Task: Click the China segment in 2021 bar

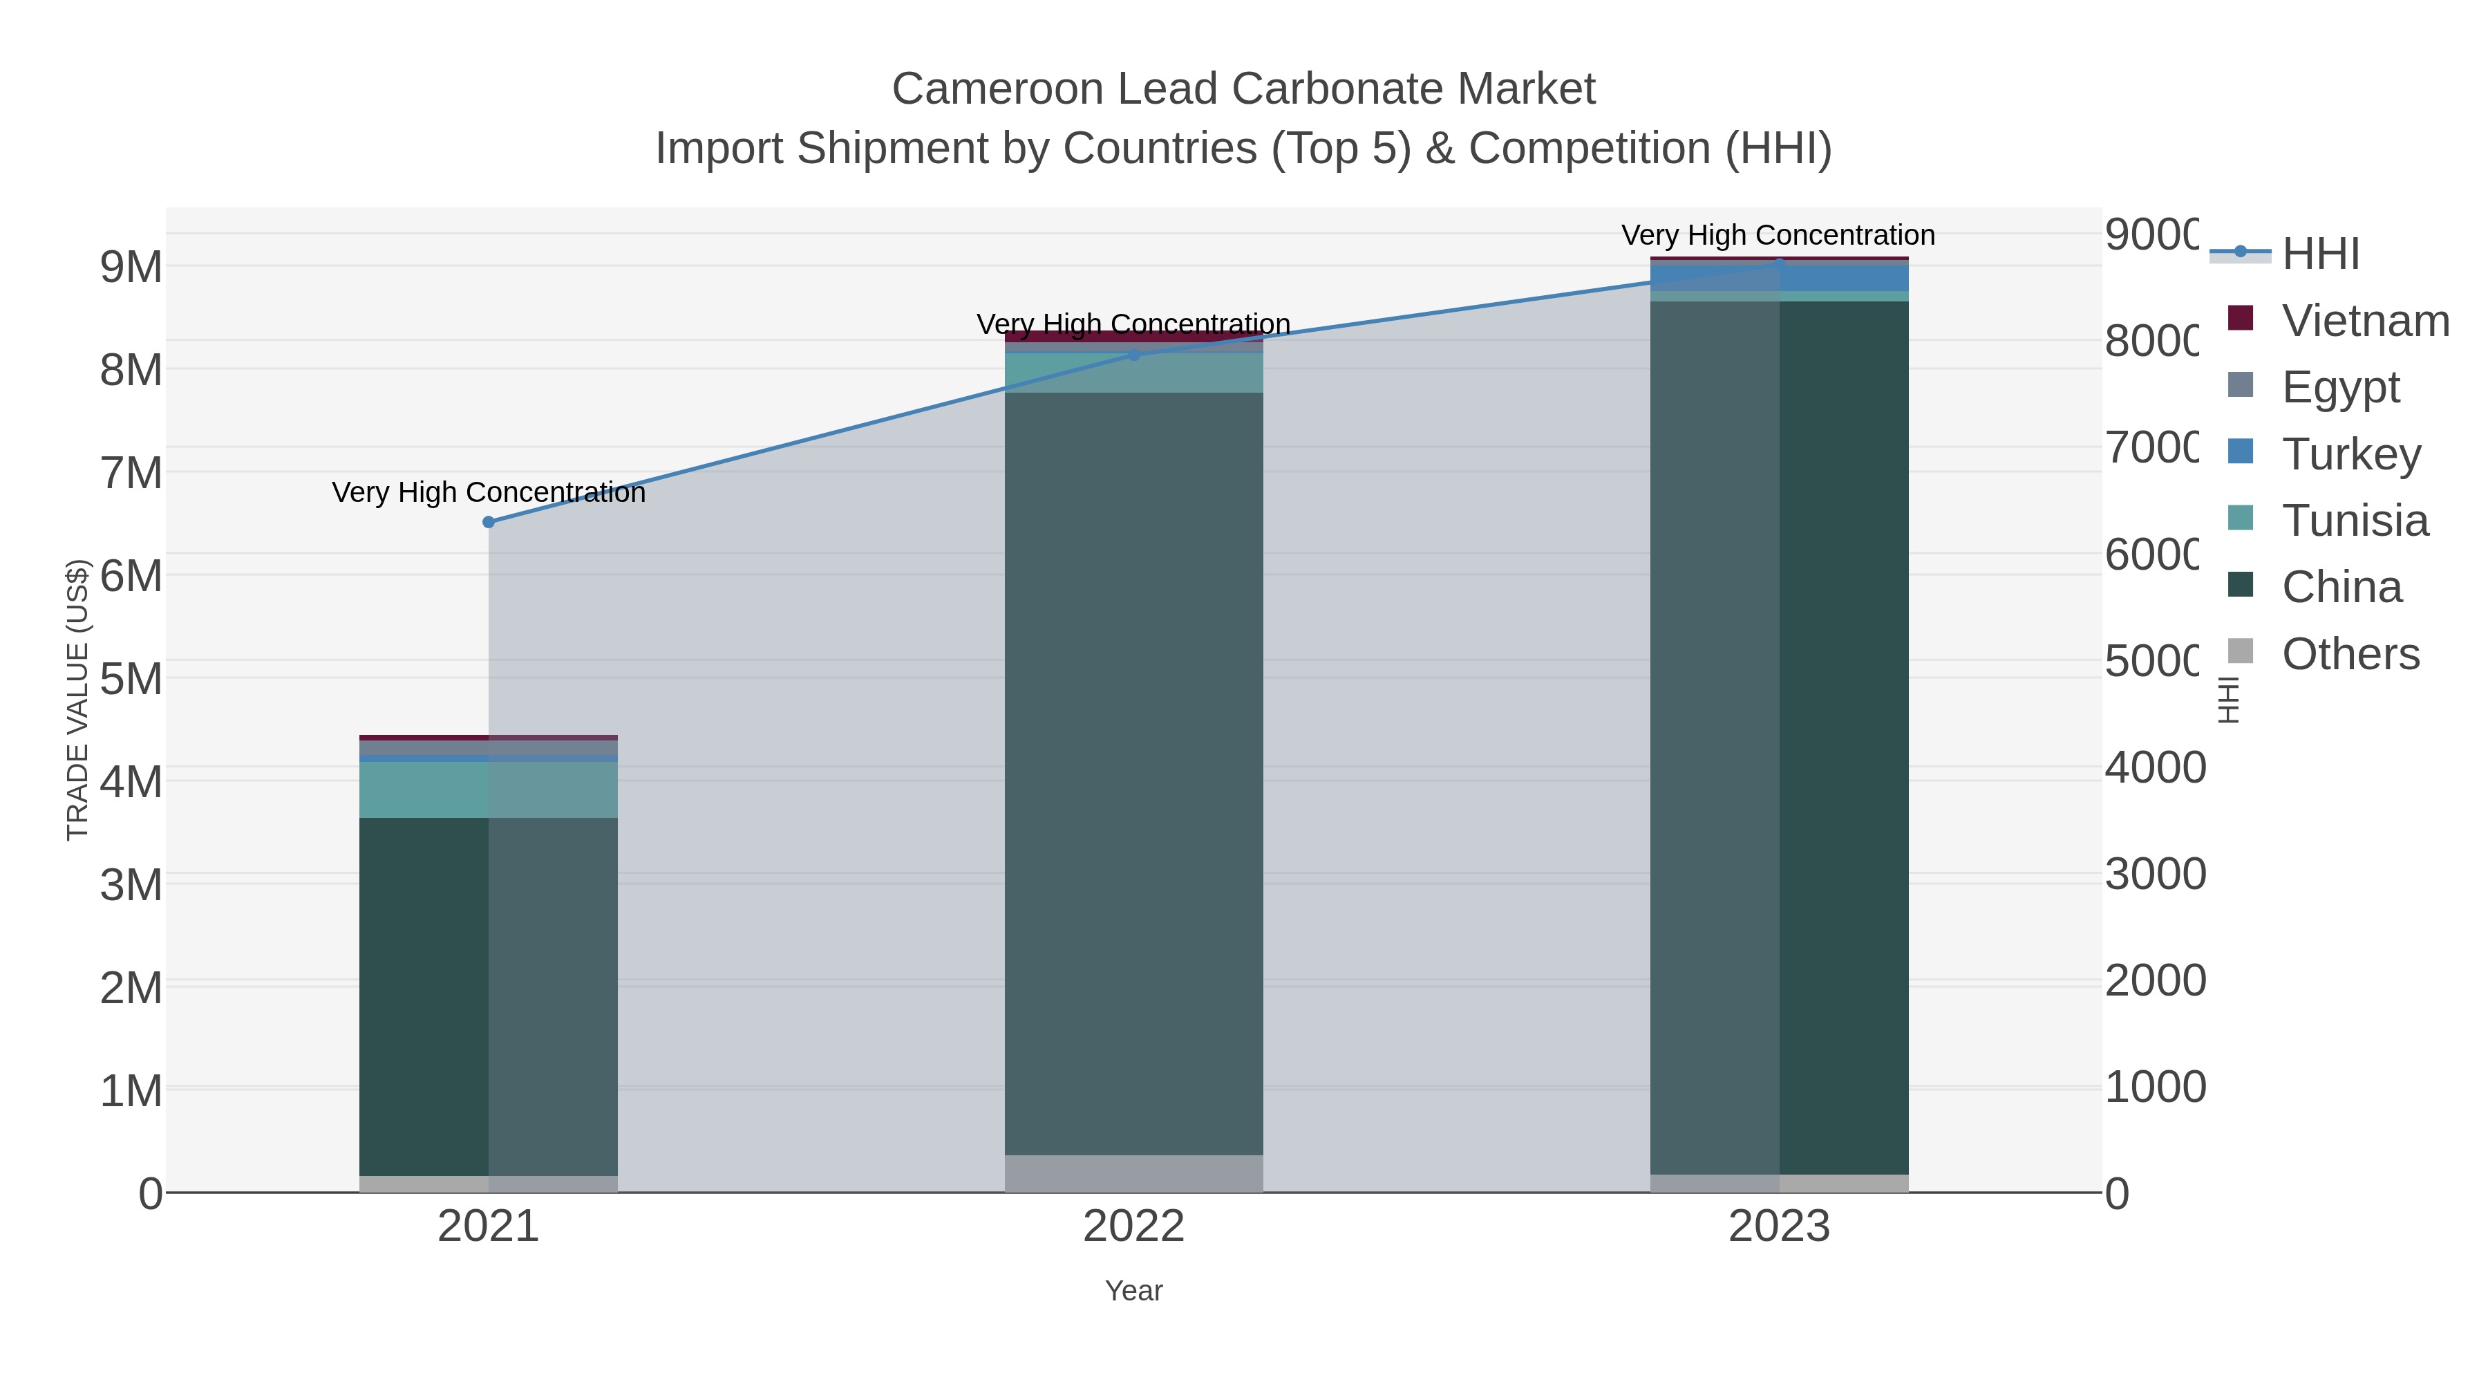Action: coord(489,996)
